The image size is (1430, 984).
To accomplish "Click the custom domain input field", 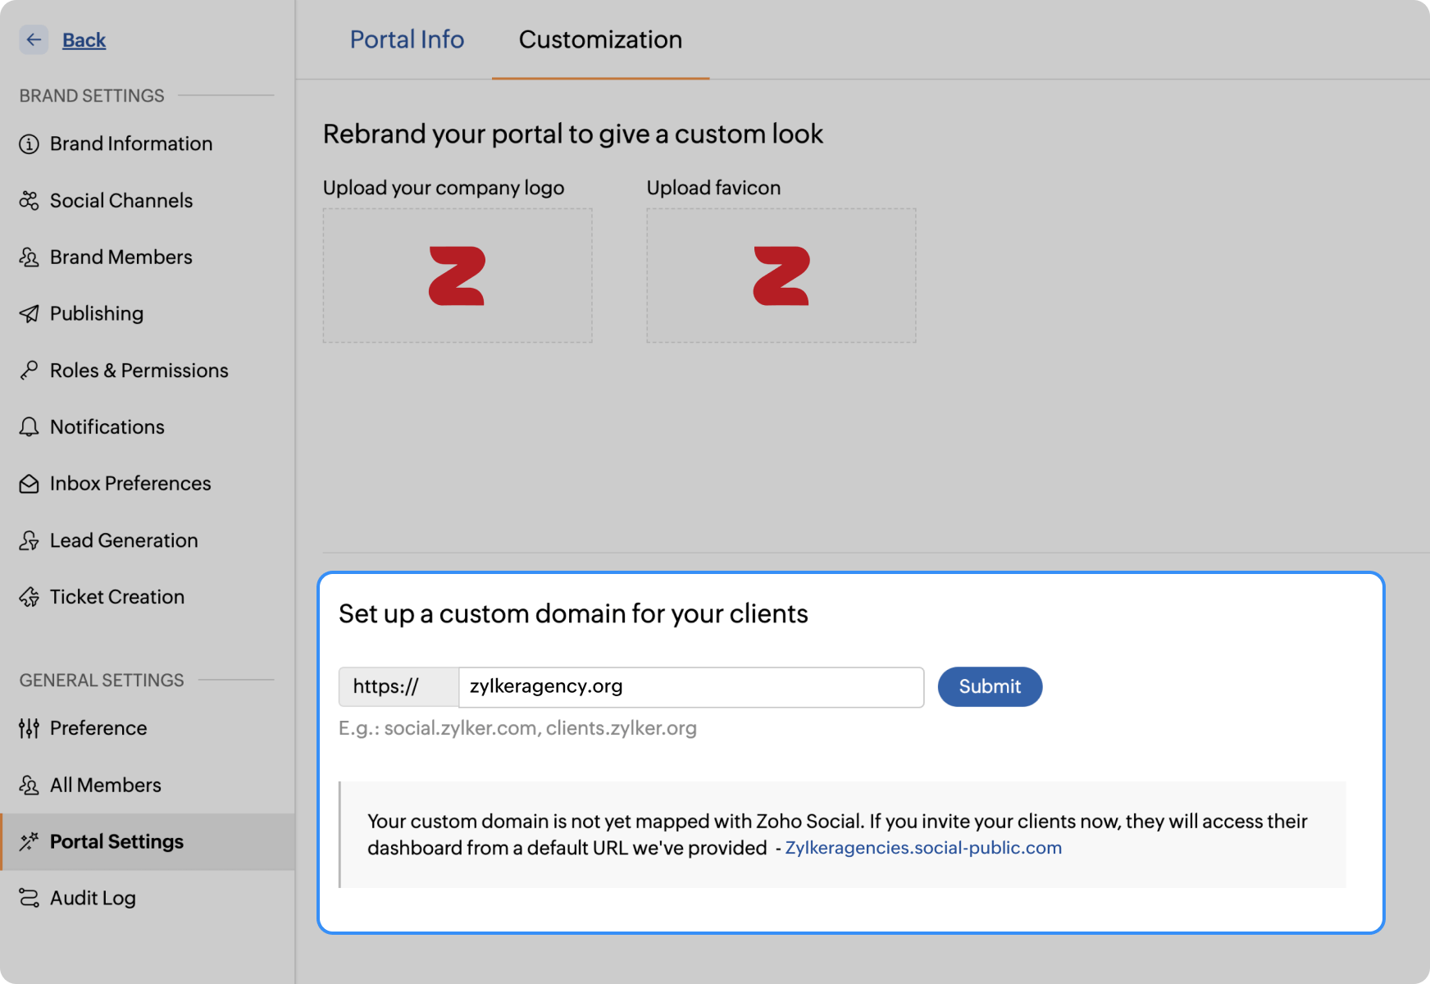I will click(x=690, y=686).
